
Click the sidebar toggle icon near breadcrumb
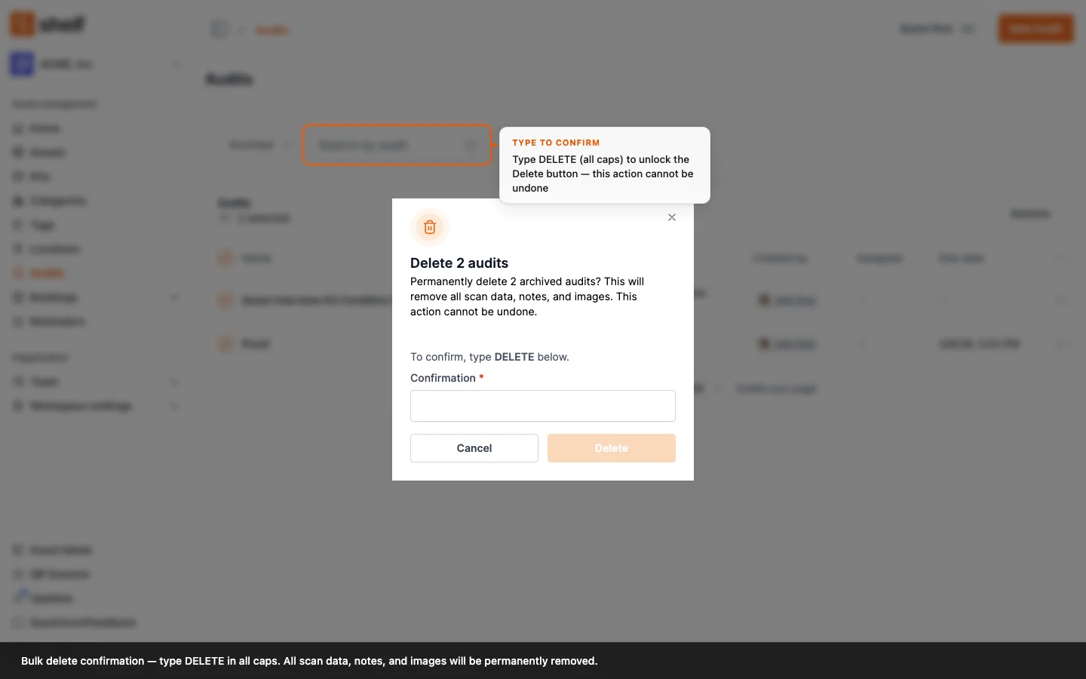[219, 29]
